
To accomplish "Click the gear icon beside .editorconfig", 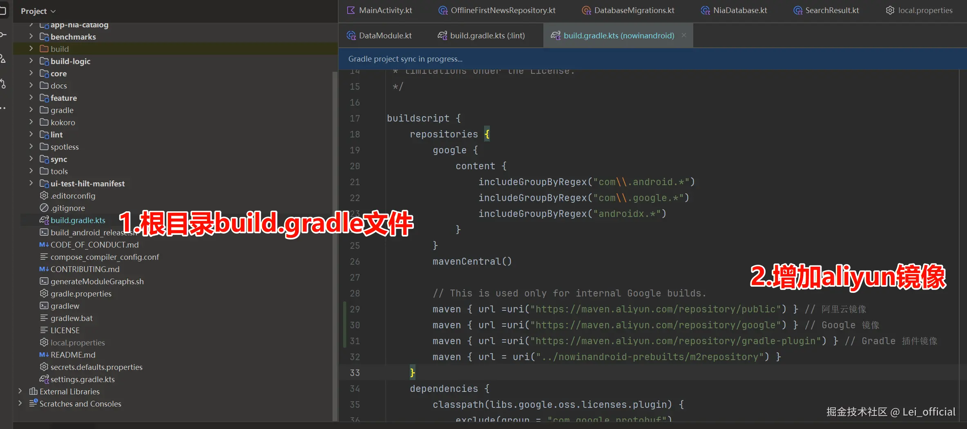I will [x=44, y=196].
